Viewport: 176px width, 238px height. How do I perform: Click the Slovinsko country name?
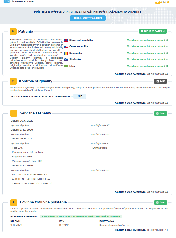pos(75,59)
